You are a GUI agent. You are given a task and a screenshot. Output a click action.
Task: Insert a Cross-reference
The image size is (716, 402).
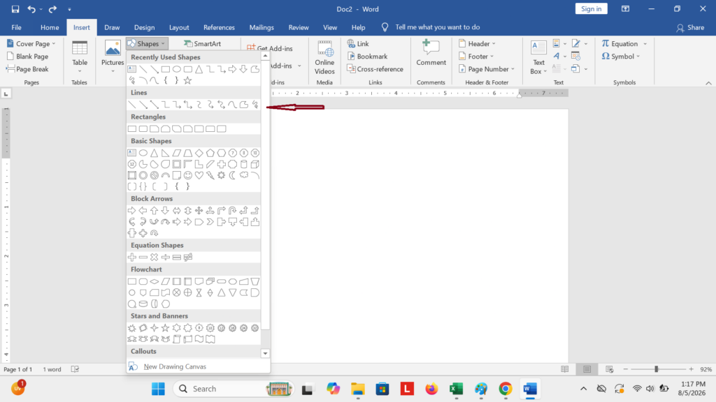point(375,69)
